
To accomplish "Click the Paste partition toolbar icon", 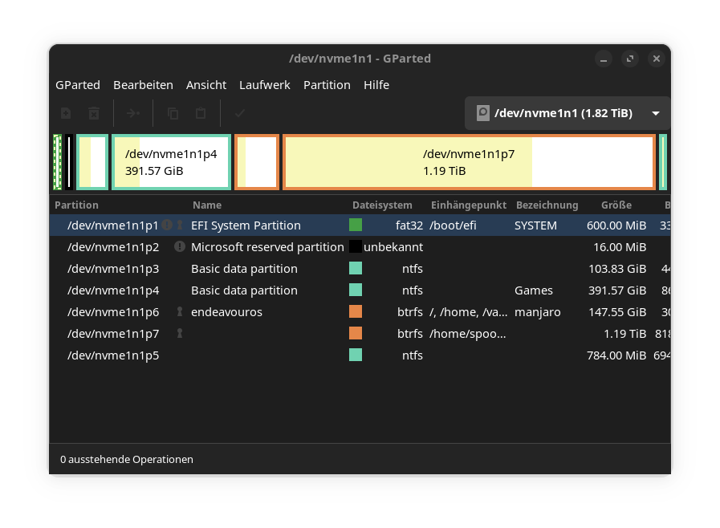I will (201, 113).
